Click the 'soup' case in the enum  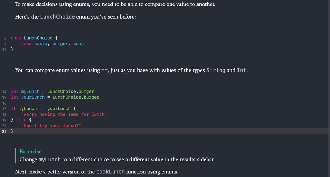click(x=79, y=44)
